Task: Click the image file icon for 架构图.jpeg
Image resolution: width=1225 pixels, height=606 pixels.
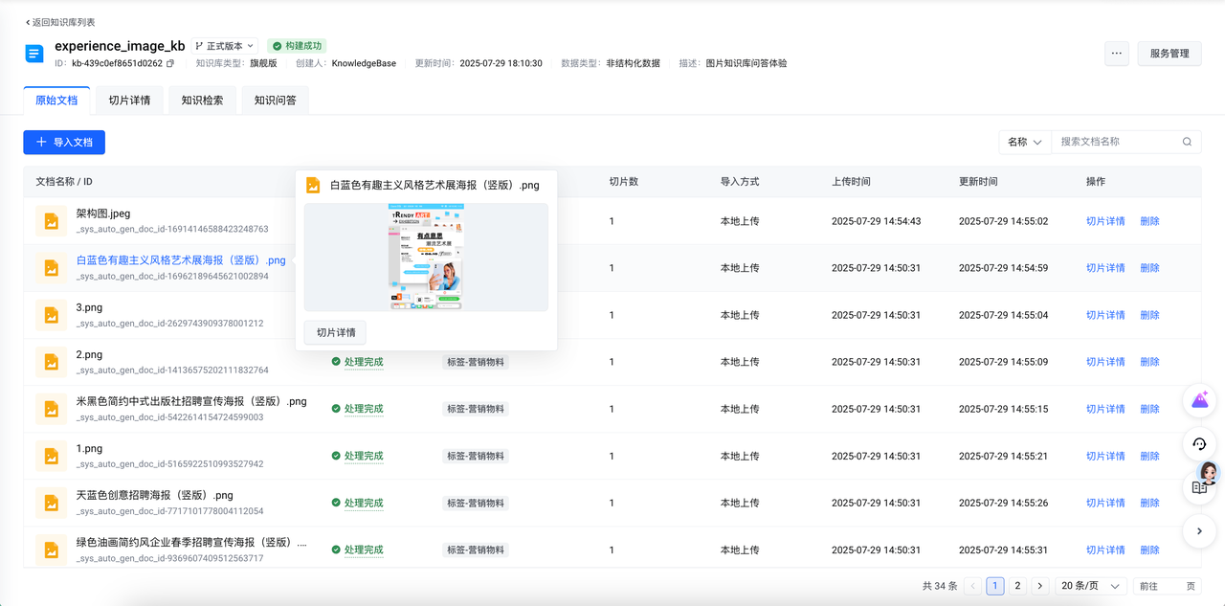Action: click(52, 221)
